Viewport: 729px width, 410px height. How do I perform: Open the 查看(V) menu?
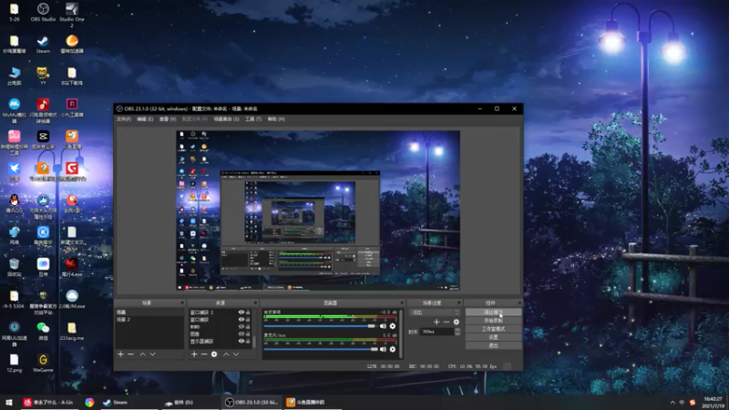[168, 119]
